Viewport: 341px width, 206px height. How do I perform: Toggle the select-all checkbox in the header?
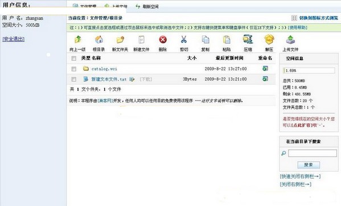(74, 58)
